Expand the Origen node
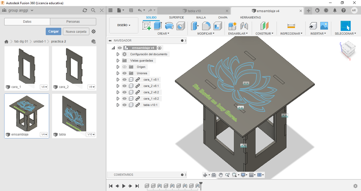This screenshot has width=361, height=191. tap(118, 67)
